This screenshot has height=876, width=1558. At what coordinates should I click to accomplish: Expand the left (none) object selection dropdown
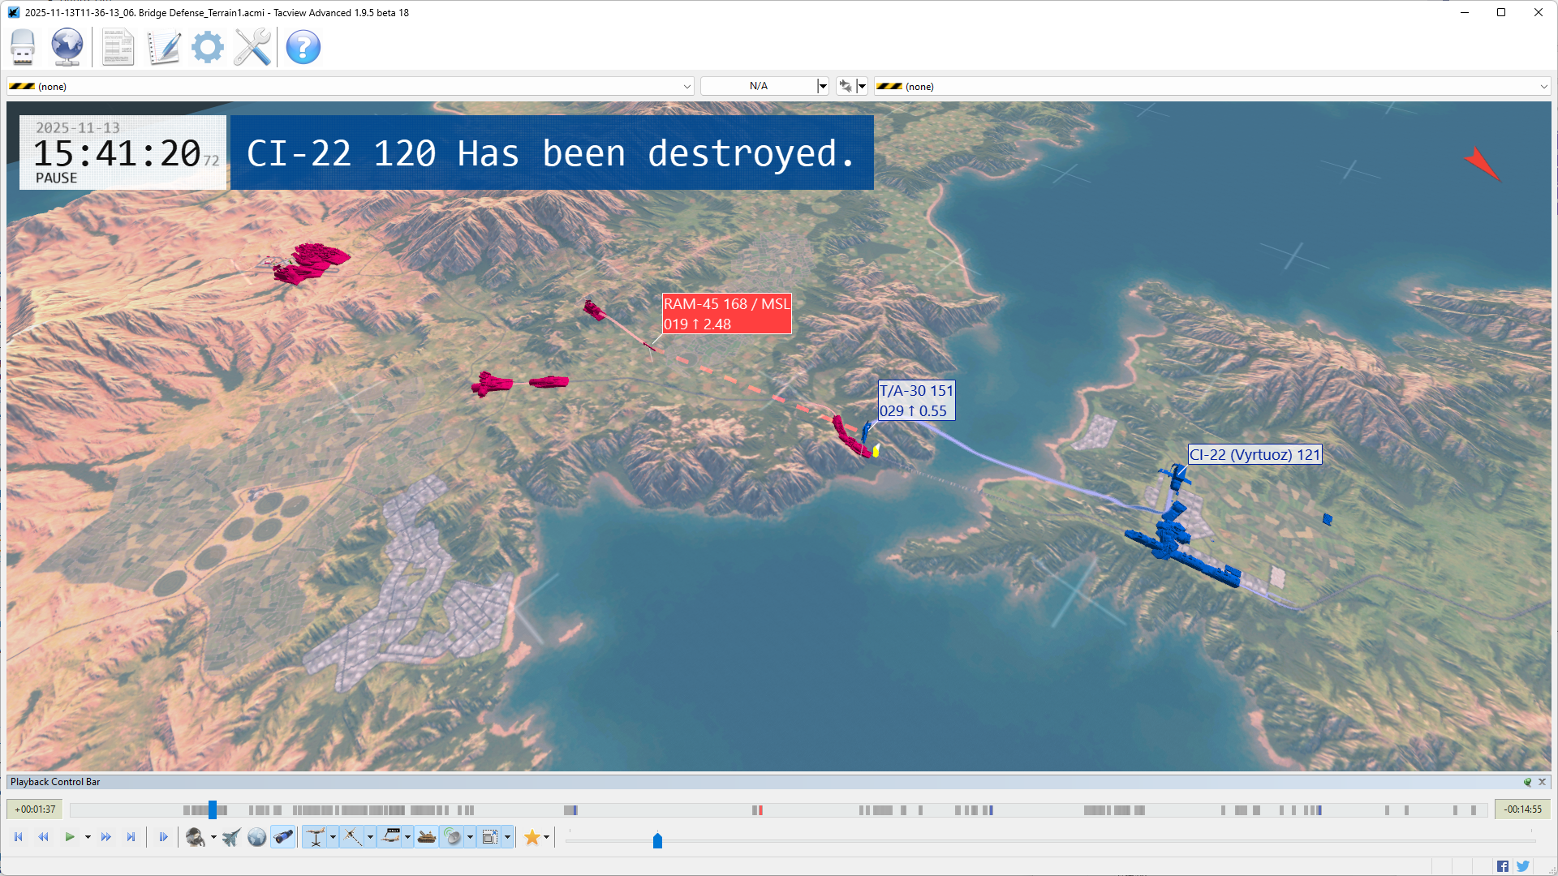[x=686, y=86]
